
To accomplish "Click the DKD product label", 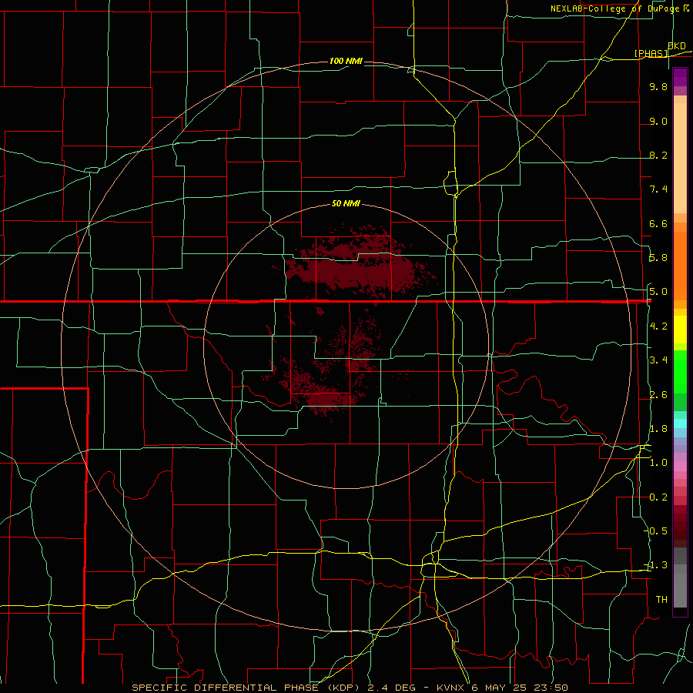I will (677, 45).
